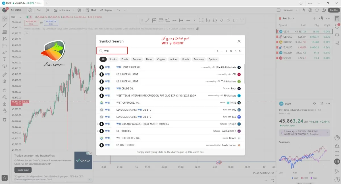
Task: Expand the news headline arrow in details panel
Action: pos(327,132)
